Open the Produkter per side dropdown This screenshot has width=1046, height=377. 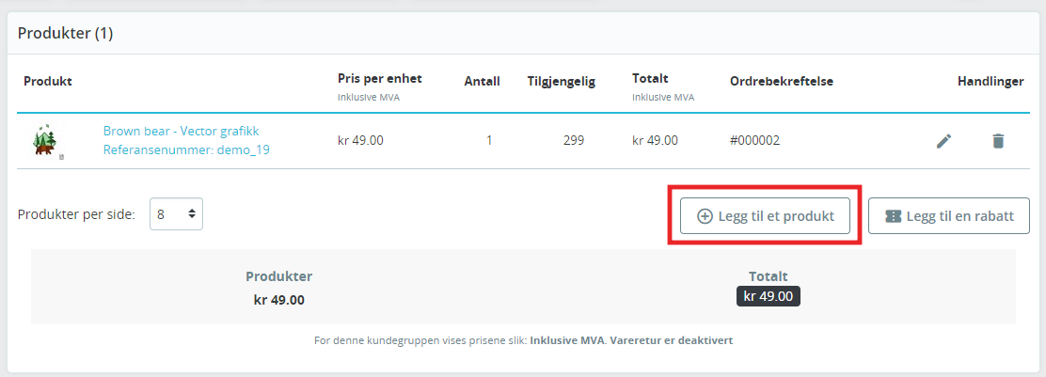point(176,214)
